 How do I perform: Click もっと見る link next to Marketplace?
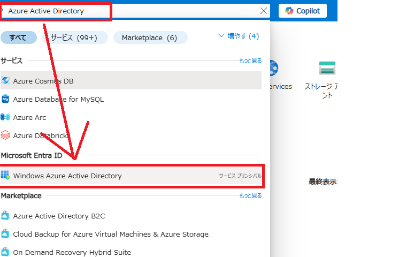(250, 195)
